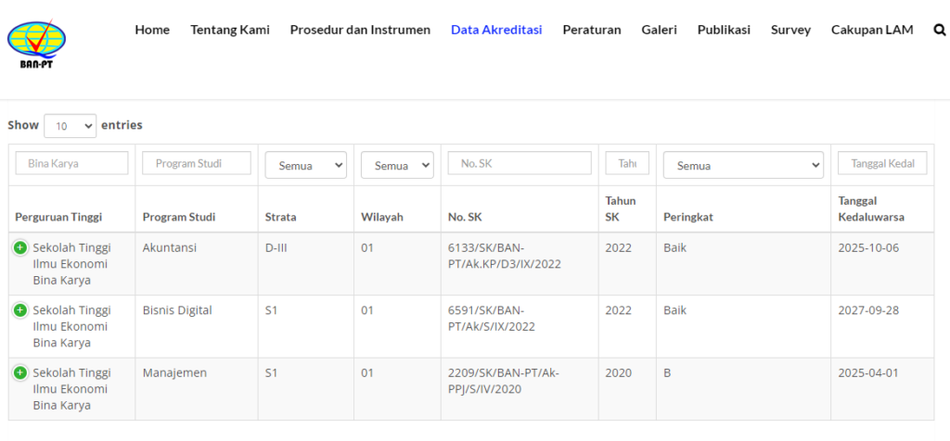Click SK number 6133/SK/BAN-PT/Ak.KP/D3/IX/2022
This screenshot has width=950, height=441.
click(504, 256)
